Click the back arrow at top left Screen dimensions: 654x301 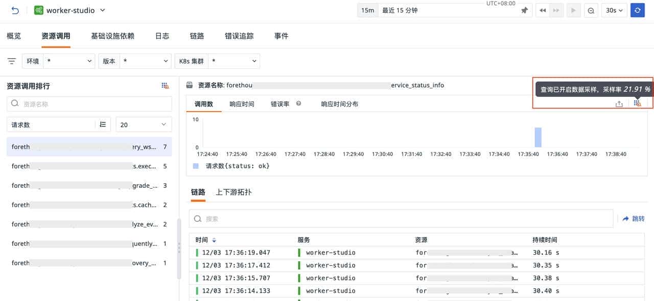[15, 10]
